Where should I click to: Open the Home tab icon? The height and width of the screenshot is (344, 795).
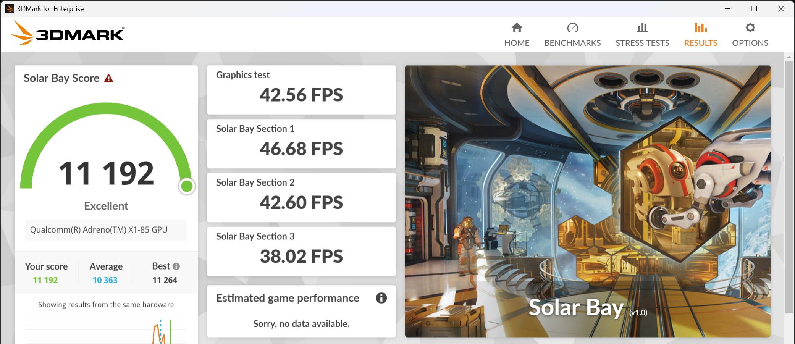tap(517, 27)
